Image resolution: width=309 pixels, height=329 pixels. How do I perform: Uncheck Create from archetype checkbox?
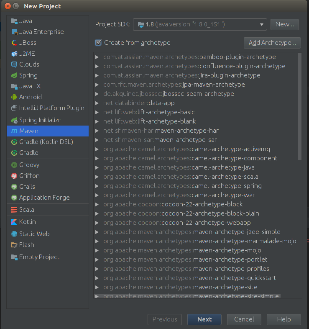pos(98,43)
